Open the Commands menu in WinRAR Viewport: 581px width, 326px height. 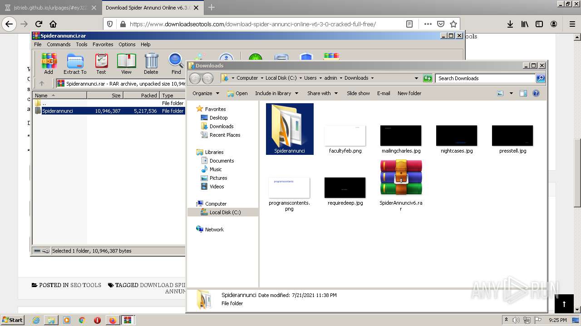tap(59, 44)
